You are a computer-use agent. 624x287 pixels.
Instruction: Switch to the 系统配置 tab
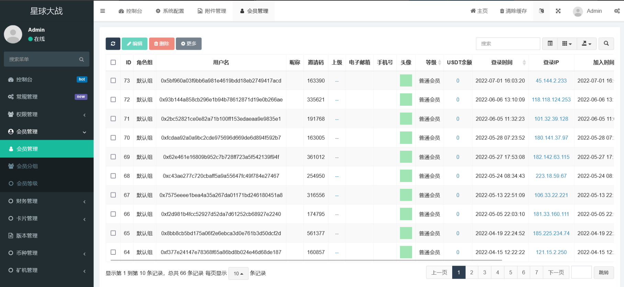(x=170, y=11)
